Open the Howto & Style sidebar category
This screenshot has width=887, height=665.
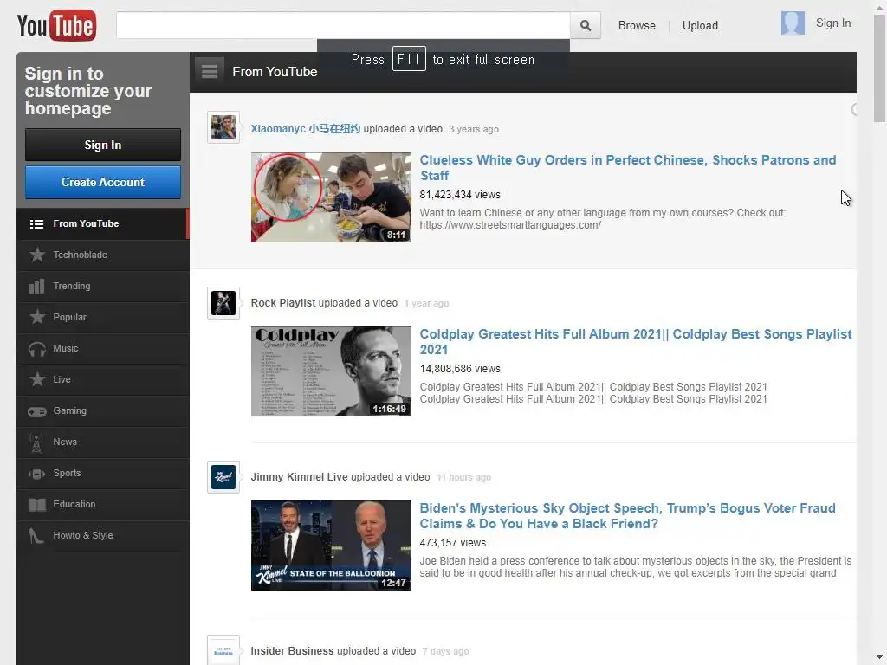(x=103, y=535)
